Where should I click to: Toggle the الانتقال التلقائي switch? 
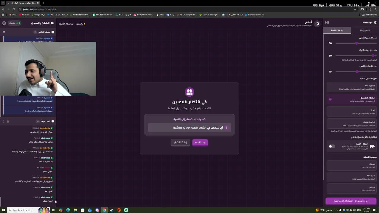(332, 146)
